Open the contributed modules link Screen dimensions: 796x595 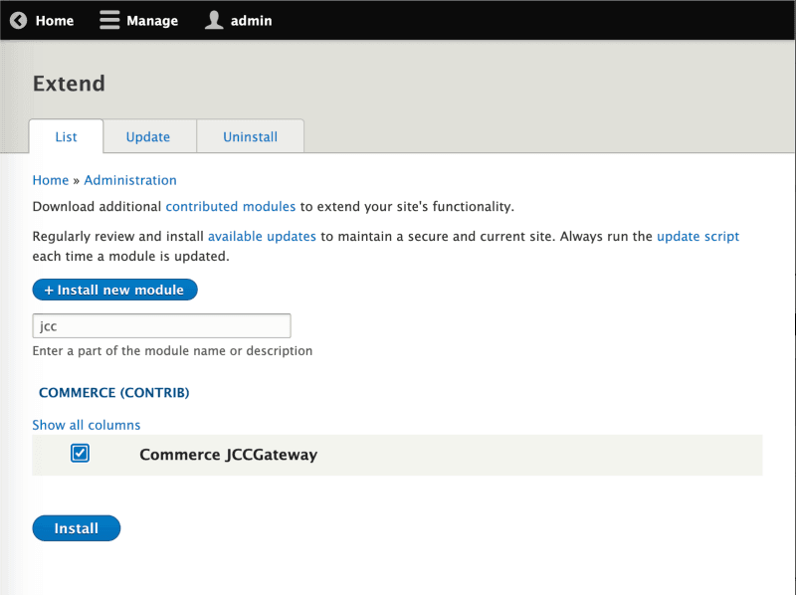(230, 206)
